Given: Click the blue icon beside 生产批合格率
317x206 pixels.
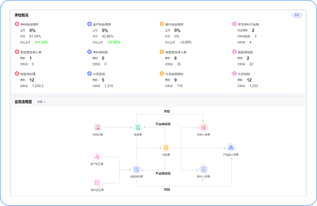Looking at the screenshot, I should 89,24.
